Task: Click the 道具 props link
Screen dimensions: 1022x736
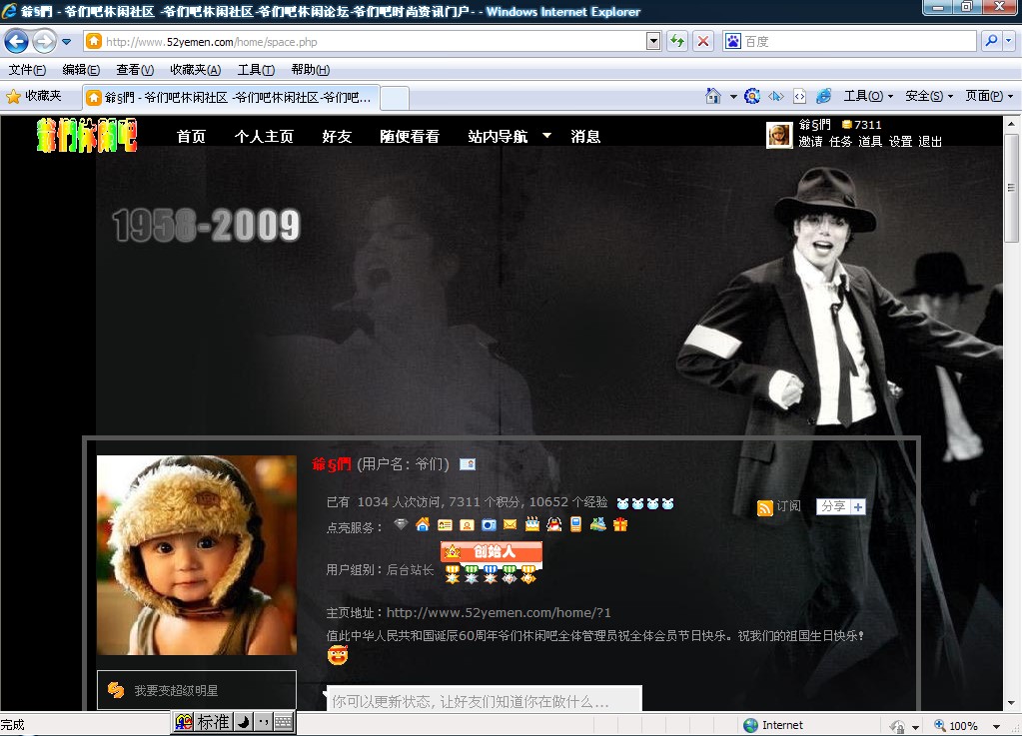Action: tap(870, 142)
